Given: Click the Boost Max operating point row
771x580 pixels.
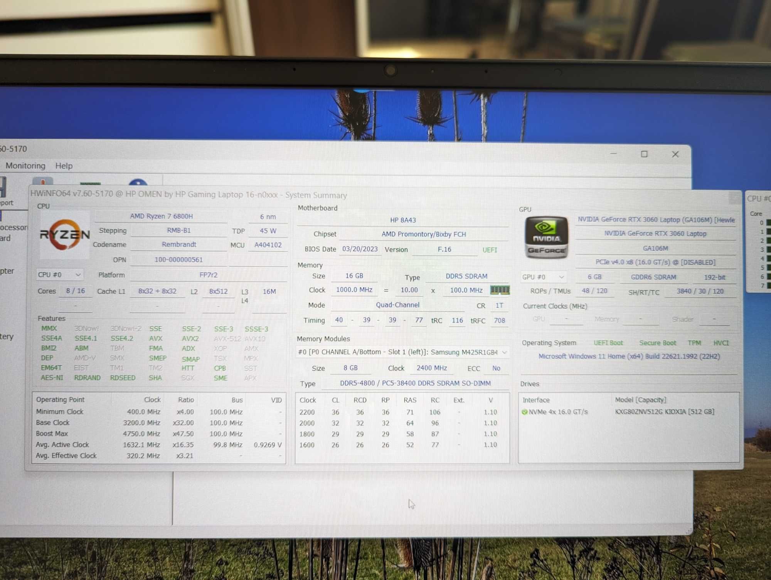Looking at the screenshot, I should [159, 434].
